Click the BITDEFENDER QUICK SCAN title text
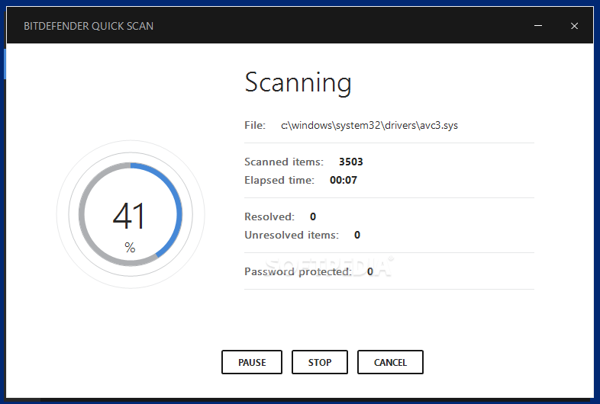 [89, 26]
